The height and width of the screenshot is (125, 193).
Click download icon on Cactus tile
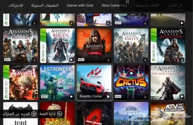click(x=145, y=97)
